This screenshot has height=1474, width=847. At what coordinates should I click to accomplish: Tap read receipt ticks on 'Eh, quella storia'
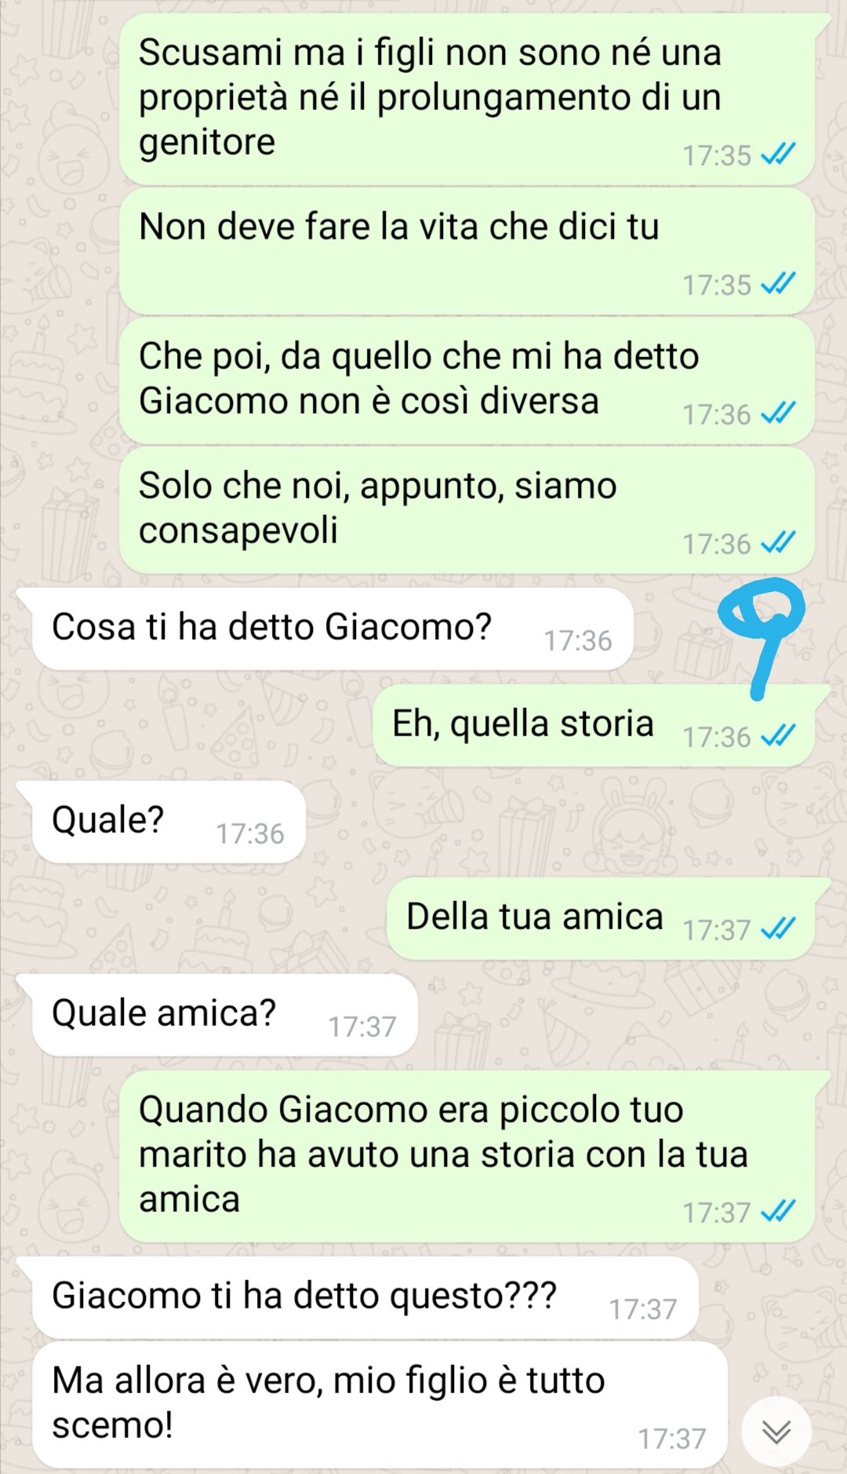pyautogui.click(x=778, y=736)
